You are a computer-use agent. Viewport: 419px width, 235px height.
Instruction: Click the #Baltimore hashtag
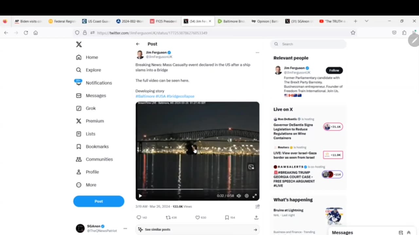click(145, 96)
